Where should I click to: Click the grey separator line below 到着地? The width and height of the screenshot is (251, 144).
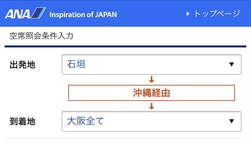pyautogui.click(x=125, y=139)
